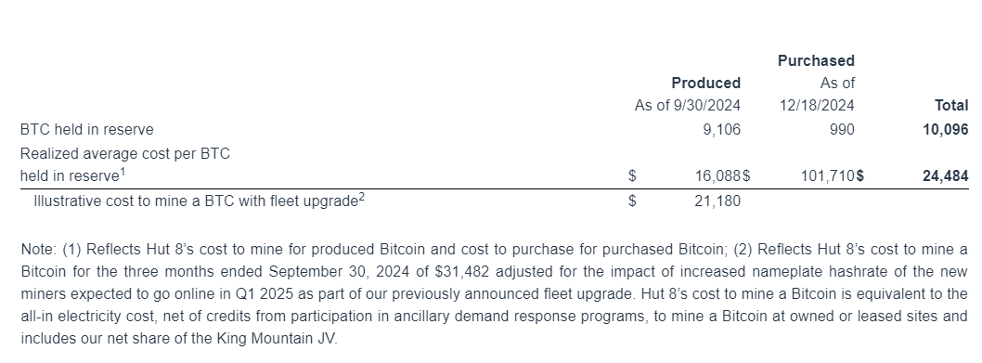Screen dimensions: 982x363
Task: Select the total average cost 24,484
Action: point(945,176)
